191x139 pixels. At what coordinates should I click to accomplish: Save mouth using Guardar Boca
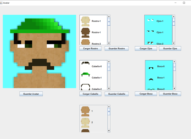[170, 94]
